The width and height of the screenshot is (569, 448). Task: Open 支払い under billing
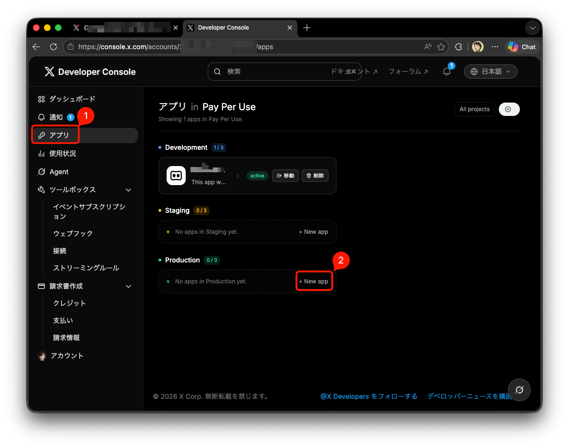point(63,320)
